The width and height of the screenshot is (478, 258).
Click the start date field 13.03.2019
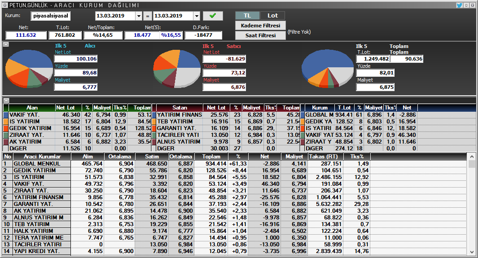click(x=115, y=16)
